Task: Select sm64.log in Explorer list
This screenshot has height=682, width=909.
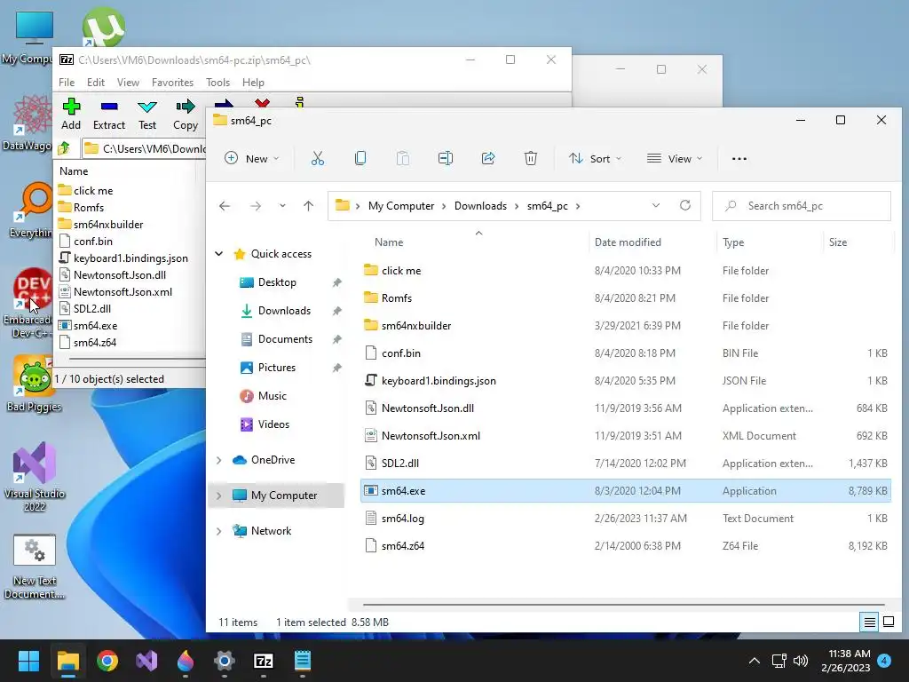Action: pyautogui.click(x=626, y=519)
